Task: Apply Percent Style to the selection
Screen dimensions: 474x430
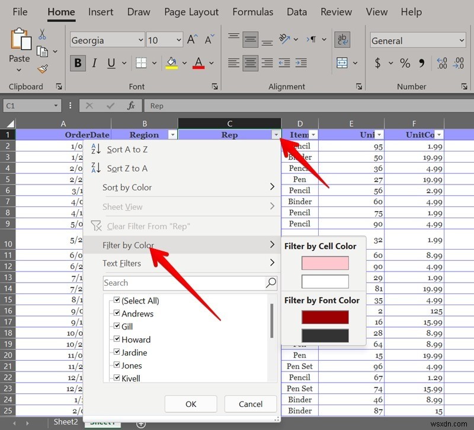Action: pos(405,63)
